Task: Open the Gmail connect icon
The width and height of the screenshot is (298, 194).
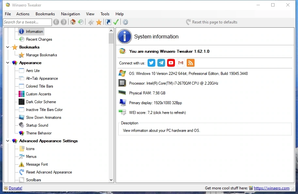Action: (181, 63)
